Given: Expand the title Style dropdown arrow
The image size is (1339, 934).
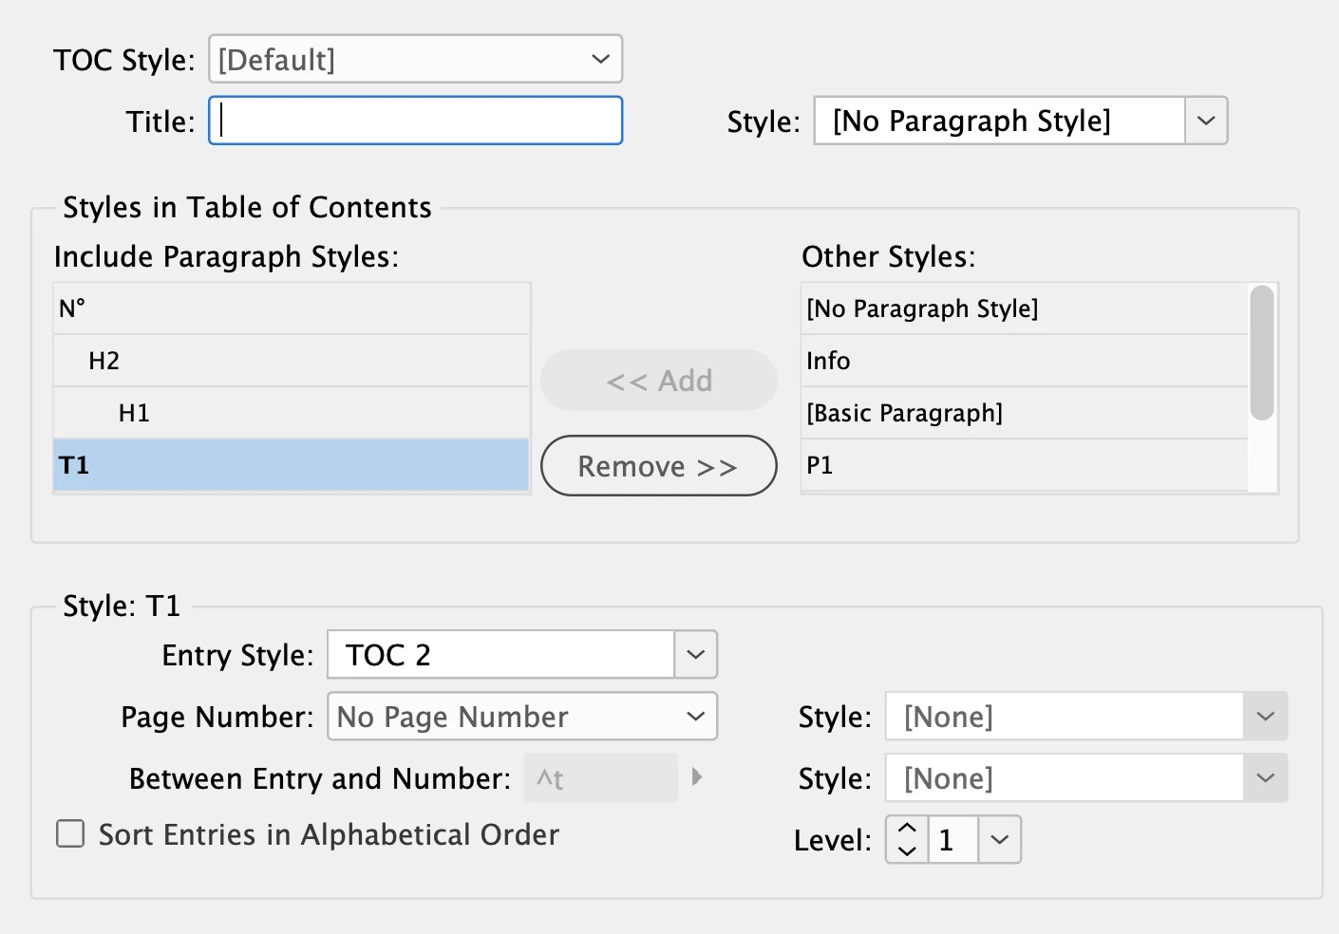Looking at the screenshot, I should [1206, 121].
